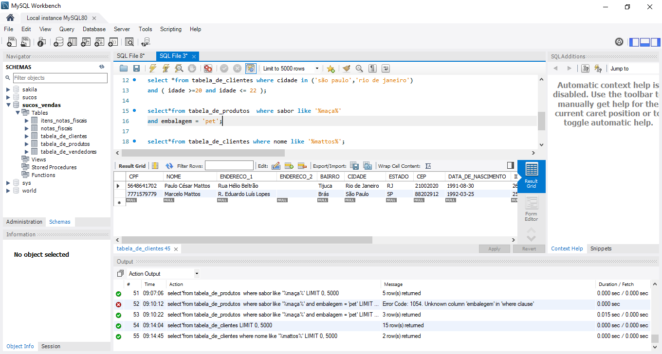Screen dimensions: 662x354
Task: Insert a new row in result grid
Action: [289, 166]
